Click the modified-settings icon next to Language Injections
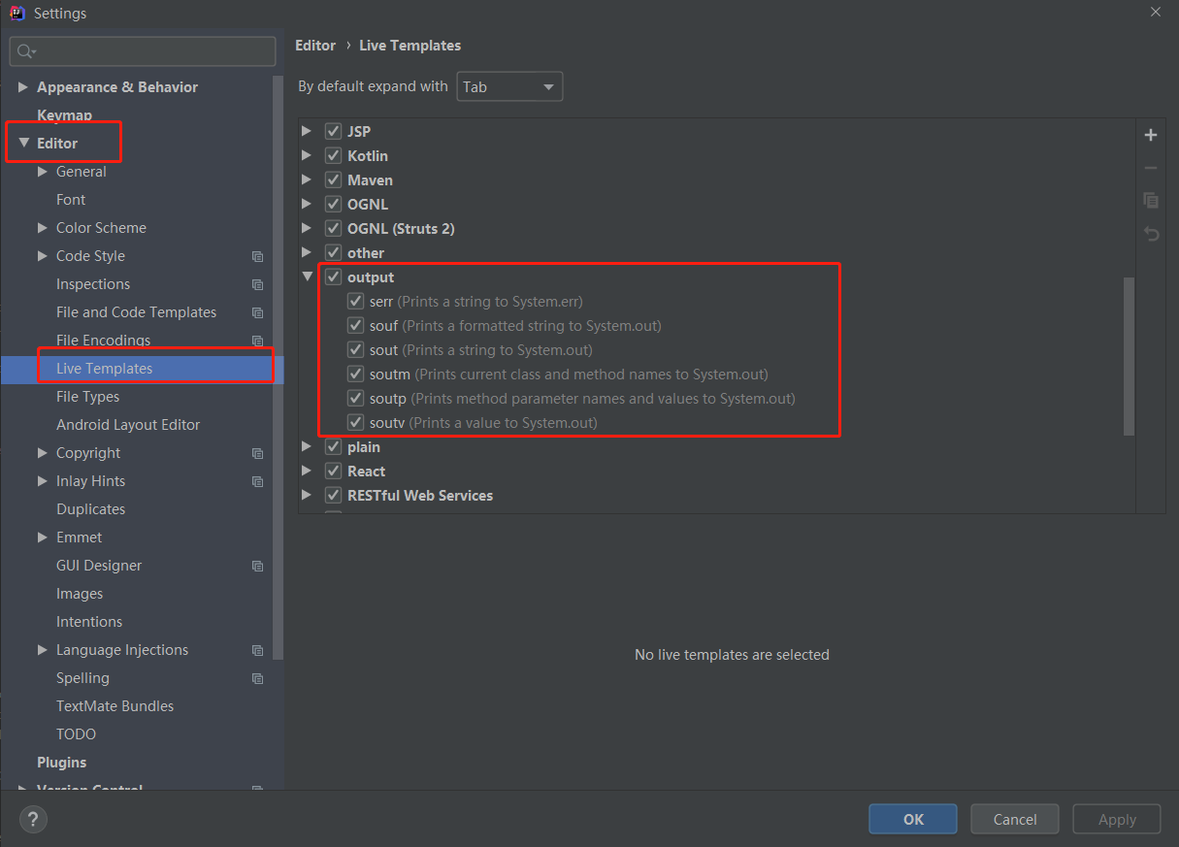1179x847 pixels. (257, 650)
